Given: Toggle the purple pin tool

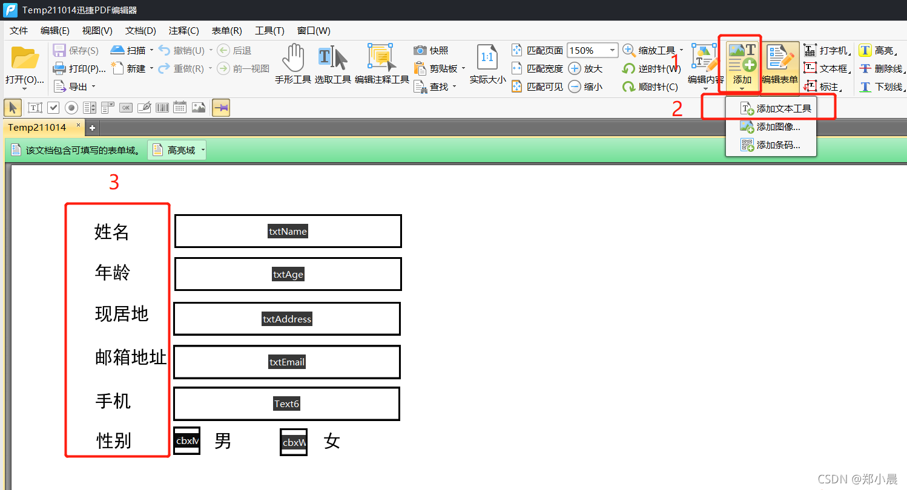Looking at the screenshot, I should pyautogui.click(x=221, y=107).
